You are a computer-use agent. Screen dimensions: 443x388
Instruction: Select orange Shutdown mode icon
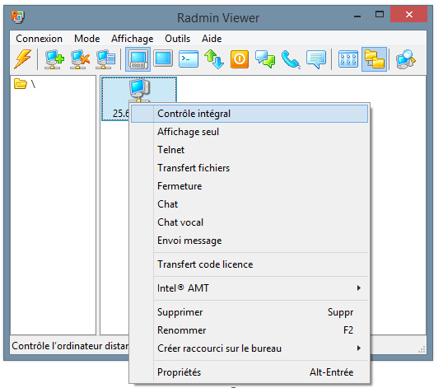point(240,59)
